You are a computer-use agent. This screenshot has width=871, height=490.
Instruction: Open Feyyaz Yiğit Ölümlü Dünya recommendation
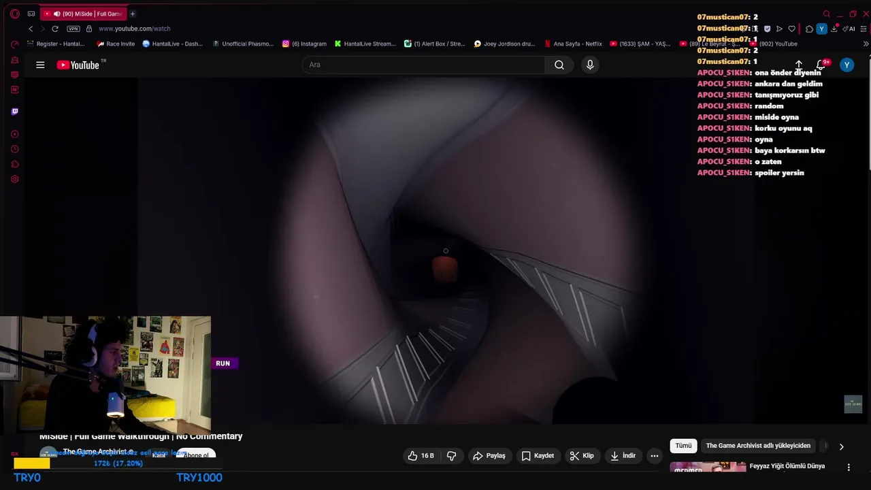point(787,466)
